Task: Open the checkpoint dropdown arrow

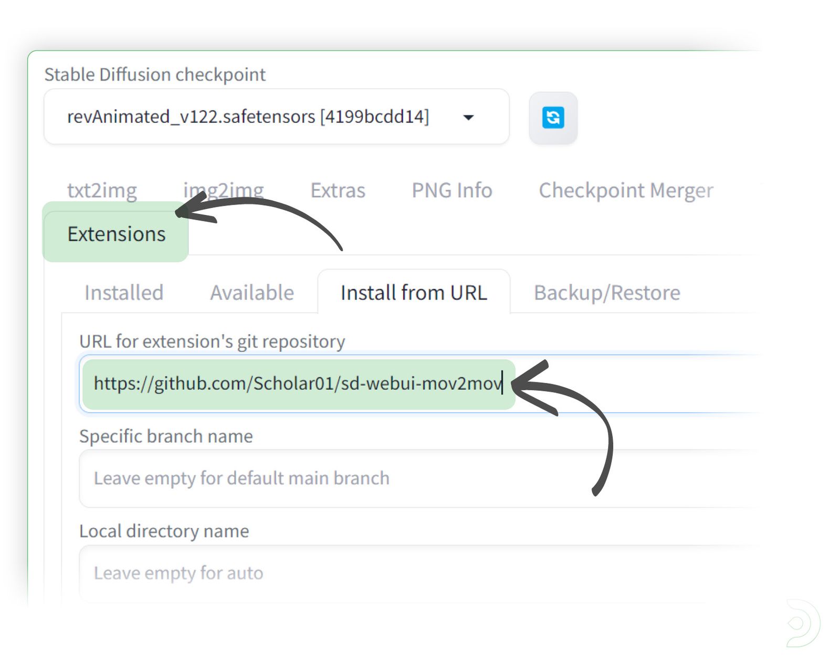Action: pyautogui.click(x=469, y=117)
